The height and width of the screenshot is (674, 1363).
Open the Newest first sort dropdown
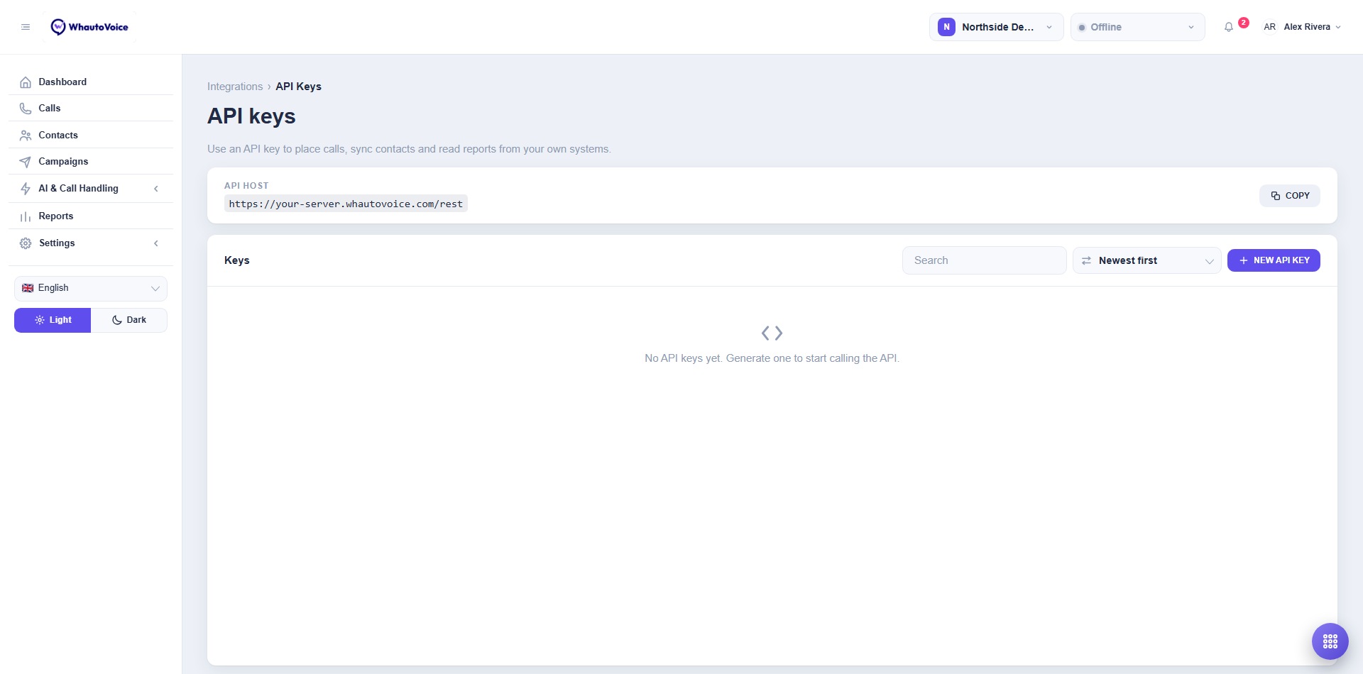click(x=1146, y=260)
